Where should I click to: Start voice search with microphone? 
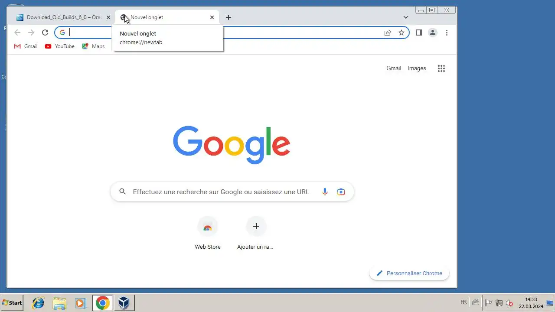(325, 192)
